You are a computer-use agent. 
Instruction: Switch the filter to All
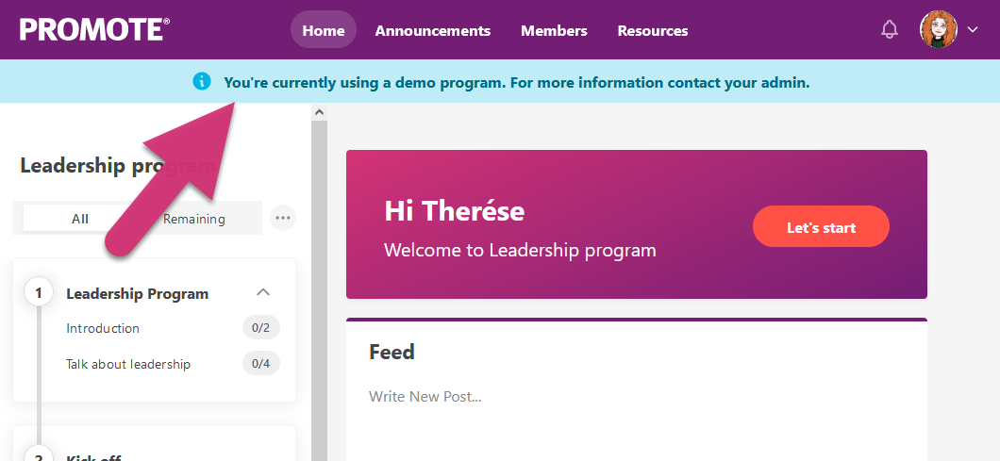coord(79,219)
